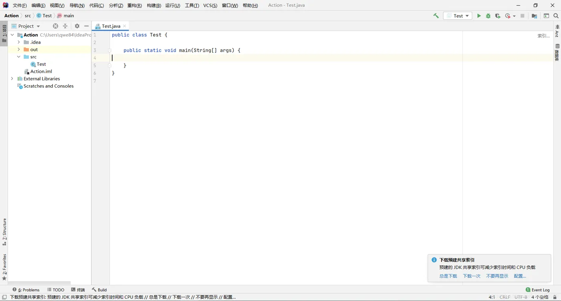Viewport: 561px width, 301px height.
Task: Open profiler dropdown arrow
Action: (514, 16)
